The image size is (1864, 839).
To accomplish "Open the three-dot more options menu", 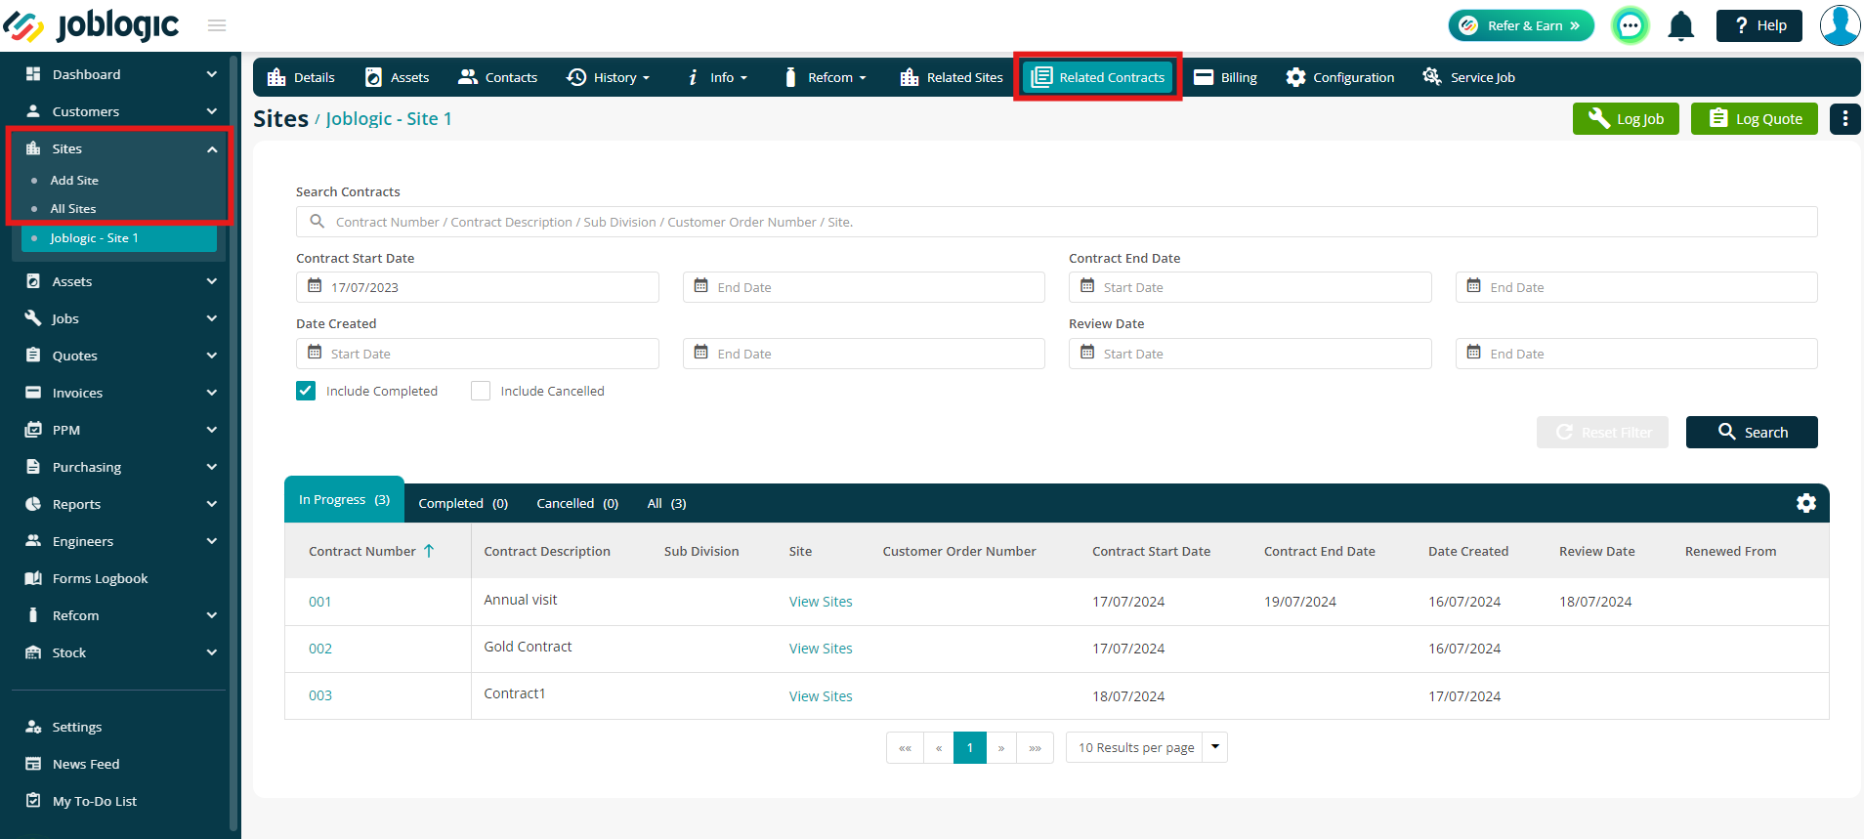I will pos(1844,118).
